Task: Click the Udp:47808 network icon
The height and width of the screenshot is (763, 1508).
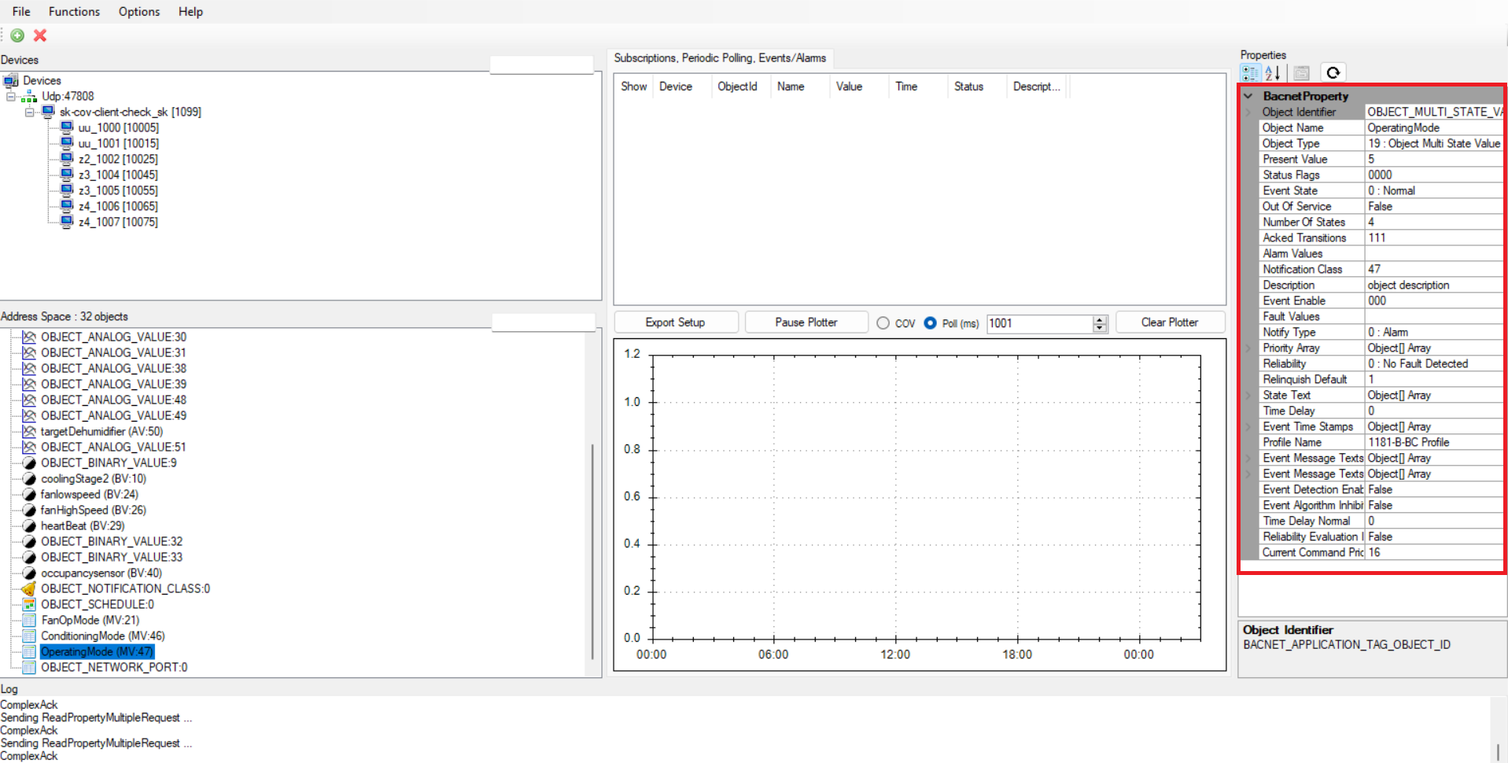Action: click(x=29, y=96)
